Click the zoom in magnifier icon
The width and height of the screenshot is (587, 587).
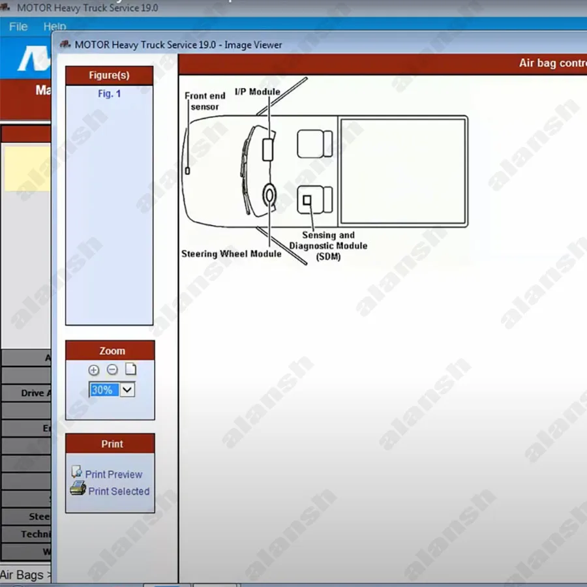coord(93,370)
